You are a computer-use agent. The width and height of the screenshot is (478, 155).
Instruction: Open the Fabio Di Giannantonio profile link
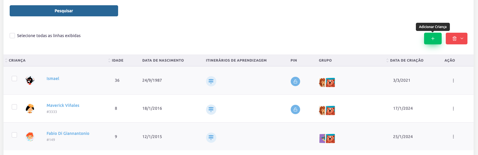click(68, 133)
